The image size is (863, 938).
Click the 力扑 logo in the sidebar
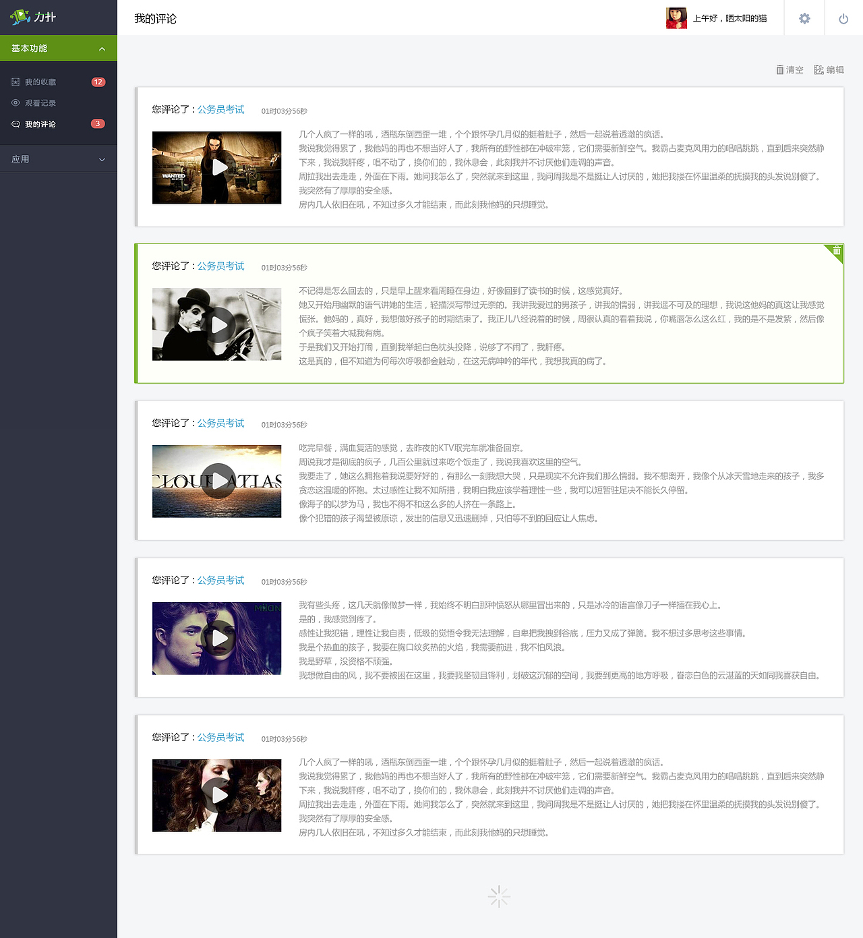(33, 17)
